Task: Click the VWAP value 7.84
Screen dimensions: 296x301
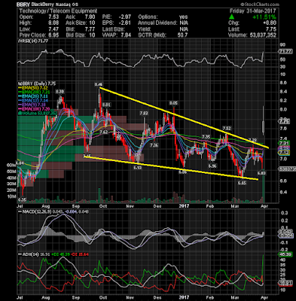Action: tap(126, 35)
